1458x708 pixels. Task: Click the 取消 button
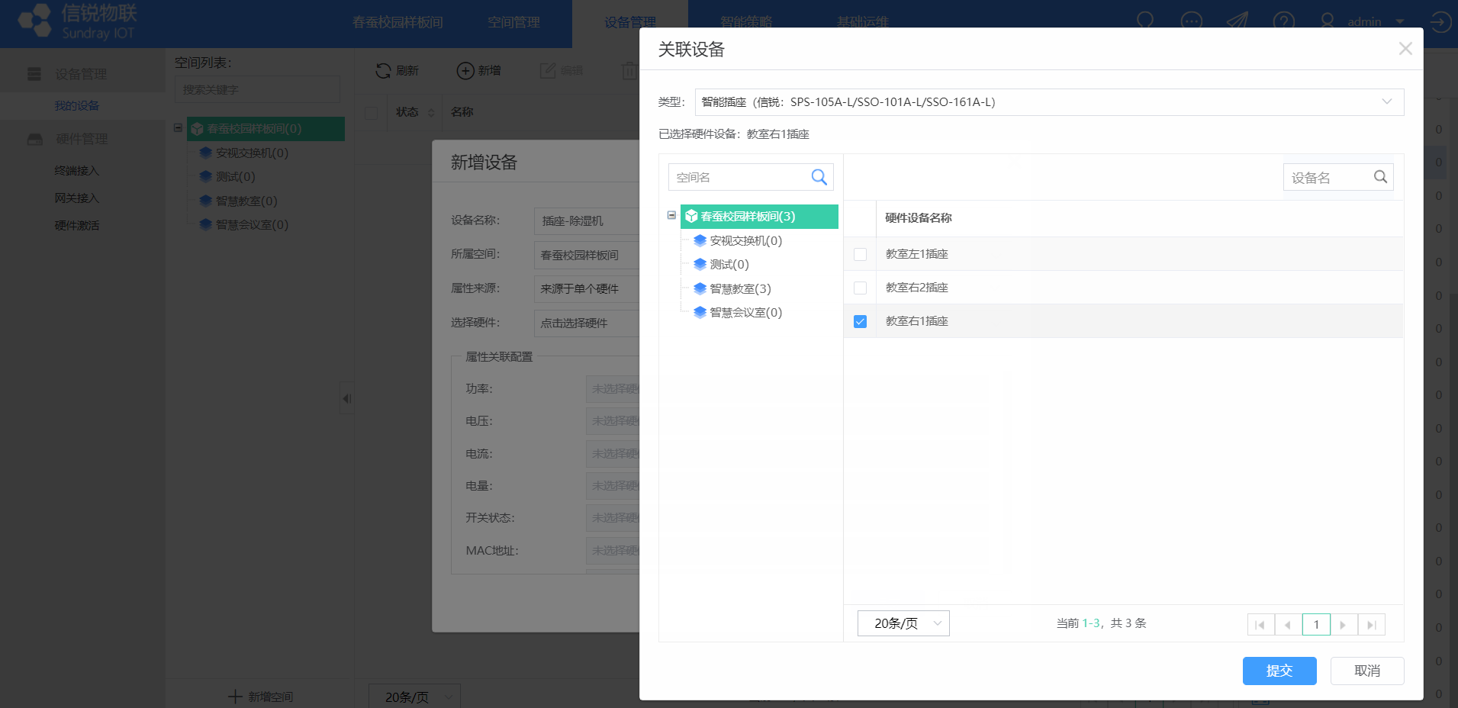(1366, 671)
